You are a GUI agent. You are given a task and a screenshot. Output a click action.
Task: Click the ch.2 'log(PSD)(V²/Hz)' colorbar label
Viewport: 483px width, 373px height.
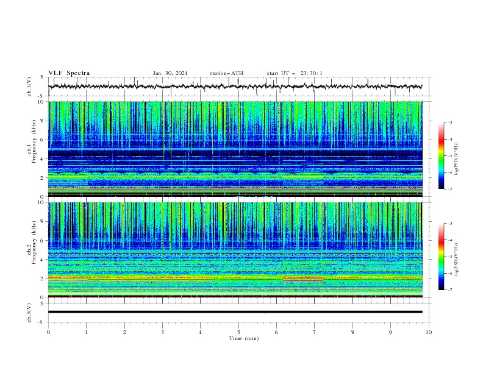tap(457, 259)
